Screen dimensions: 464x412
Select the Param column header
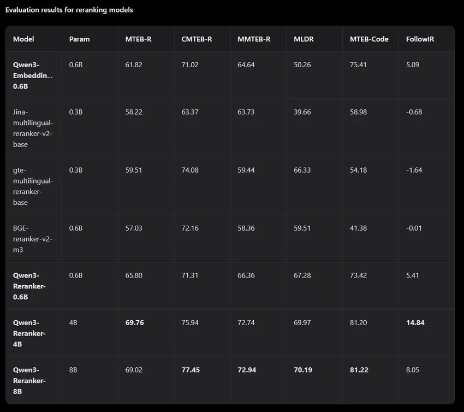click(x=79, y=39)
